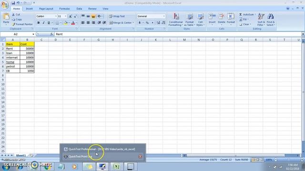Apply Accounting number format

click(x=140, y=23)
